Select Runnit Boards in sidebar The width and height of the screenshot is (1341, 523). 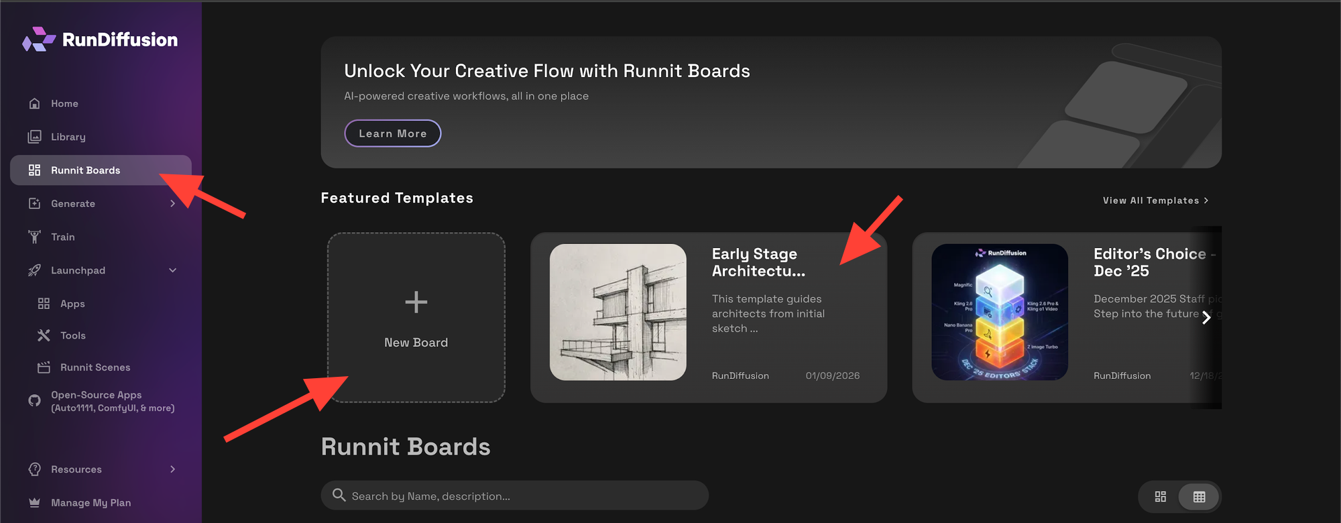pyautogui.click(x=101, y=170)
